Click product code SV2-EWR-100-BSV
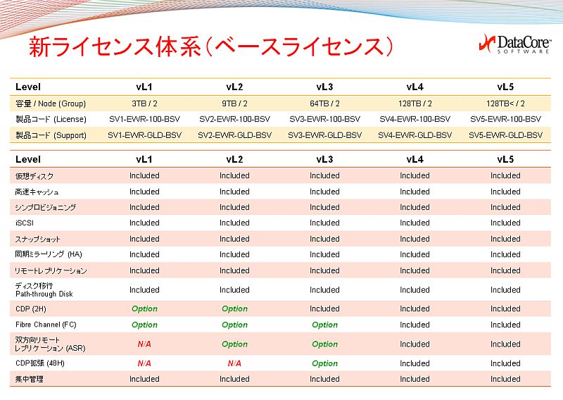 234,119
